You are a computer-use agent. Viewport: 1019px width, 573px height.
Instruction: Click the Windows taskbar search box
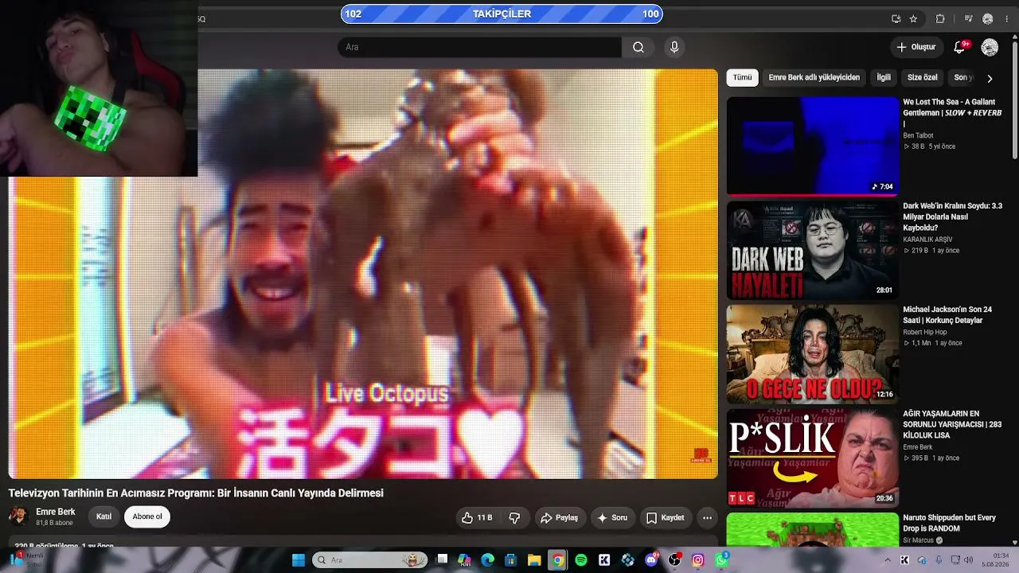[369, 560]
